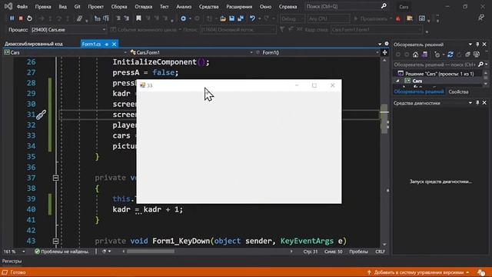This screenshot has height=277, width=492.
Task: Open the Git menu
Action: pos(77,7)
